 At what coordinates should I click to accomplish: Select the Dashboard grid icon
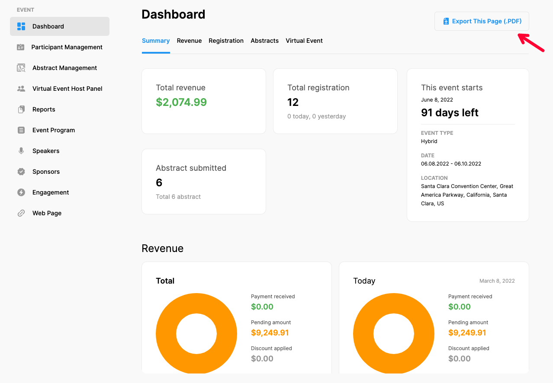21,26
